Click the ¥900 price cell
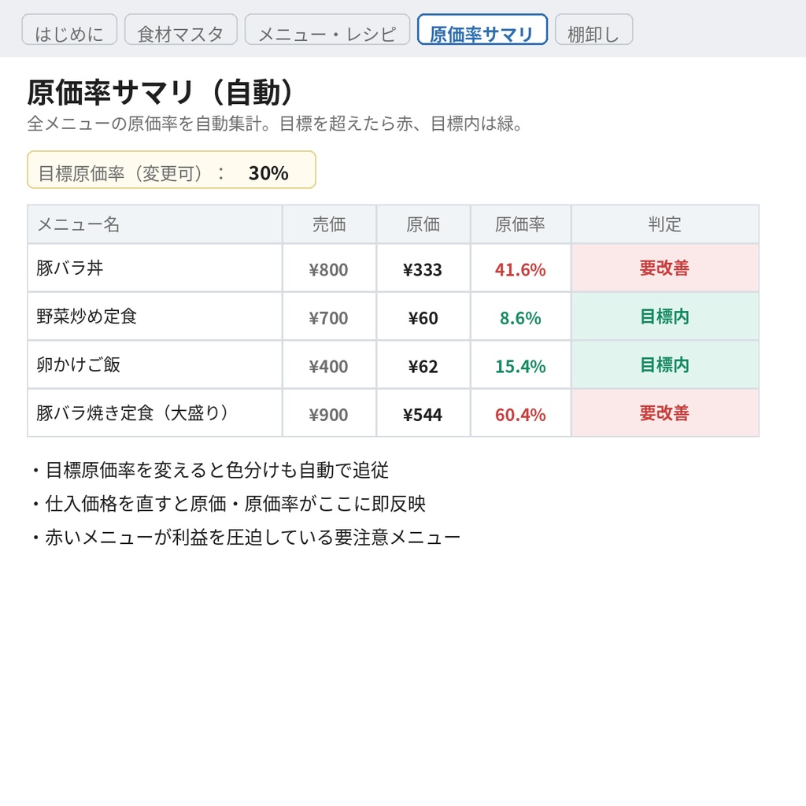Image resolution: width=806 pixels, height=806 pixels. (329, 414)
